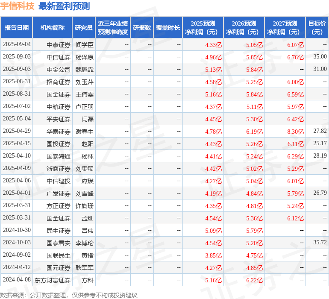Select the date 2025-07-02

17,106
